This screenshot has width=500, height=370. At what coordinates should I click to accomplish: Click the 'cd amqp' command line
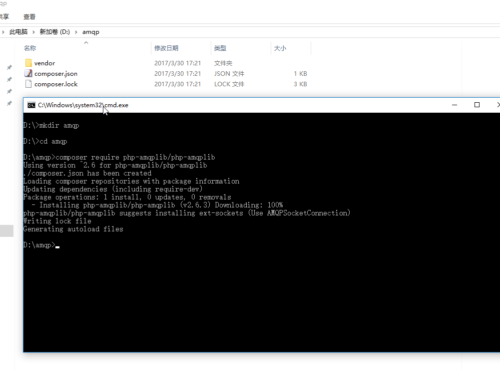point(45,142)
